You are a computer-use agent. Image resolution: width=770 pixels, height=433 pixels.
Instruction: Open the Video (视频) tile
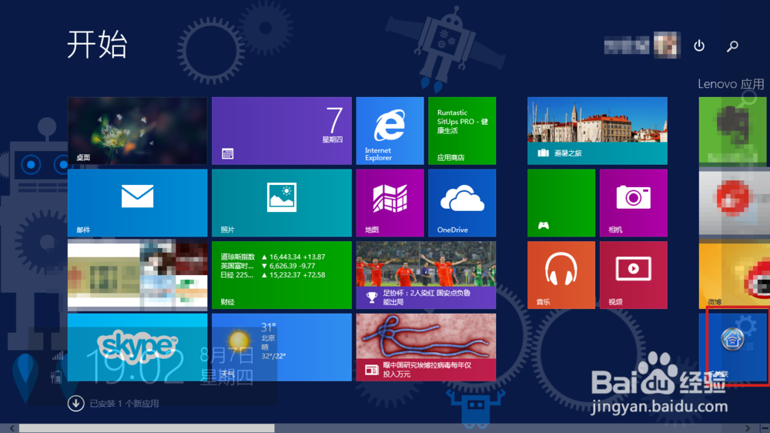click(634, 275)
